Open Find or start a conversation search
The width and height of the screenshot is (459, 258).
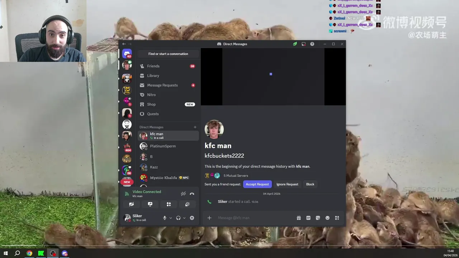(x=168, y=54)
